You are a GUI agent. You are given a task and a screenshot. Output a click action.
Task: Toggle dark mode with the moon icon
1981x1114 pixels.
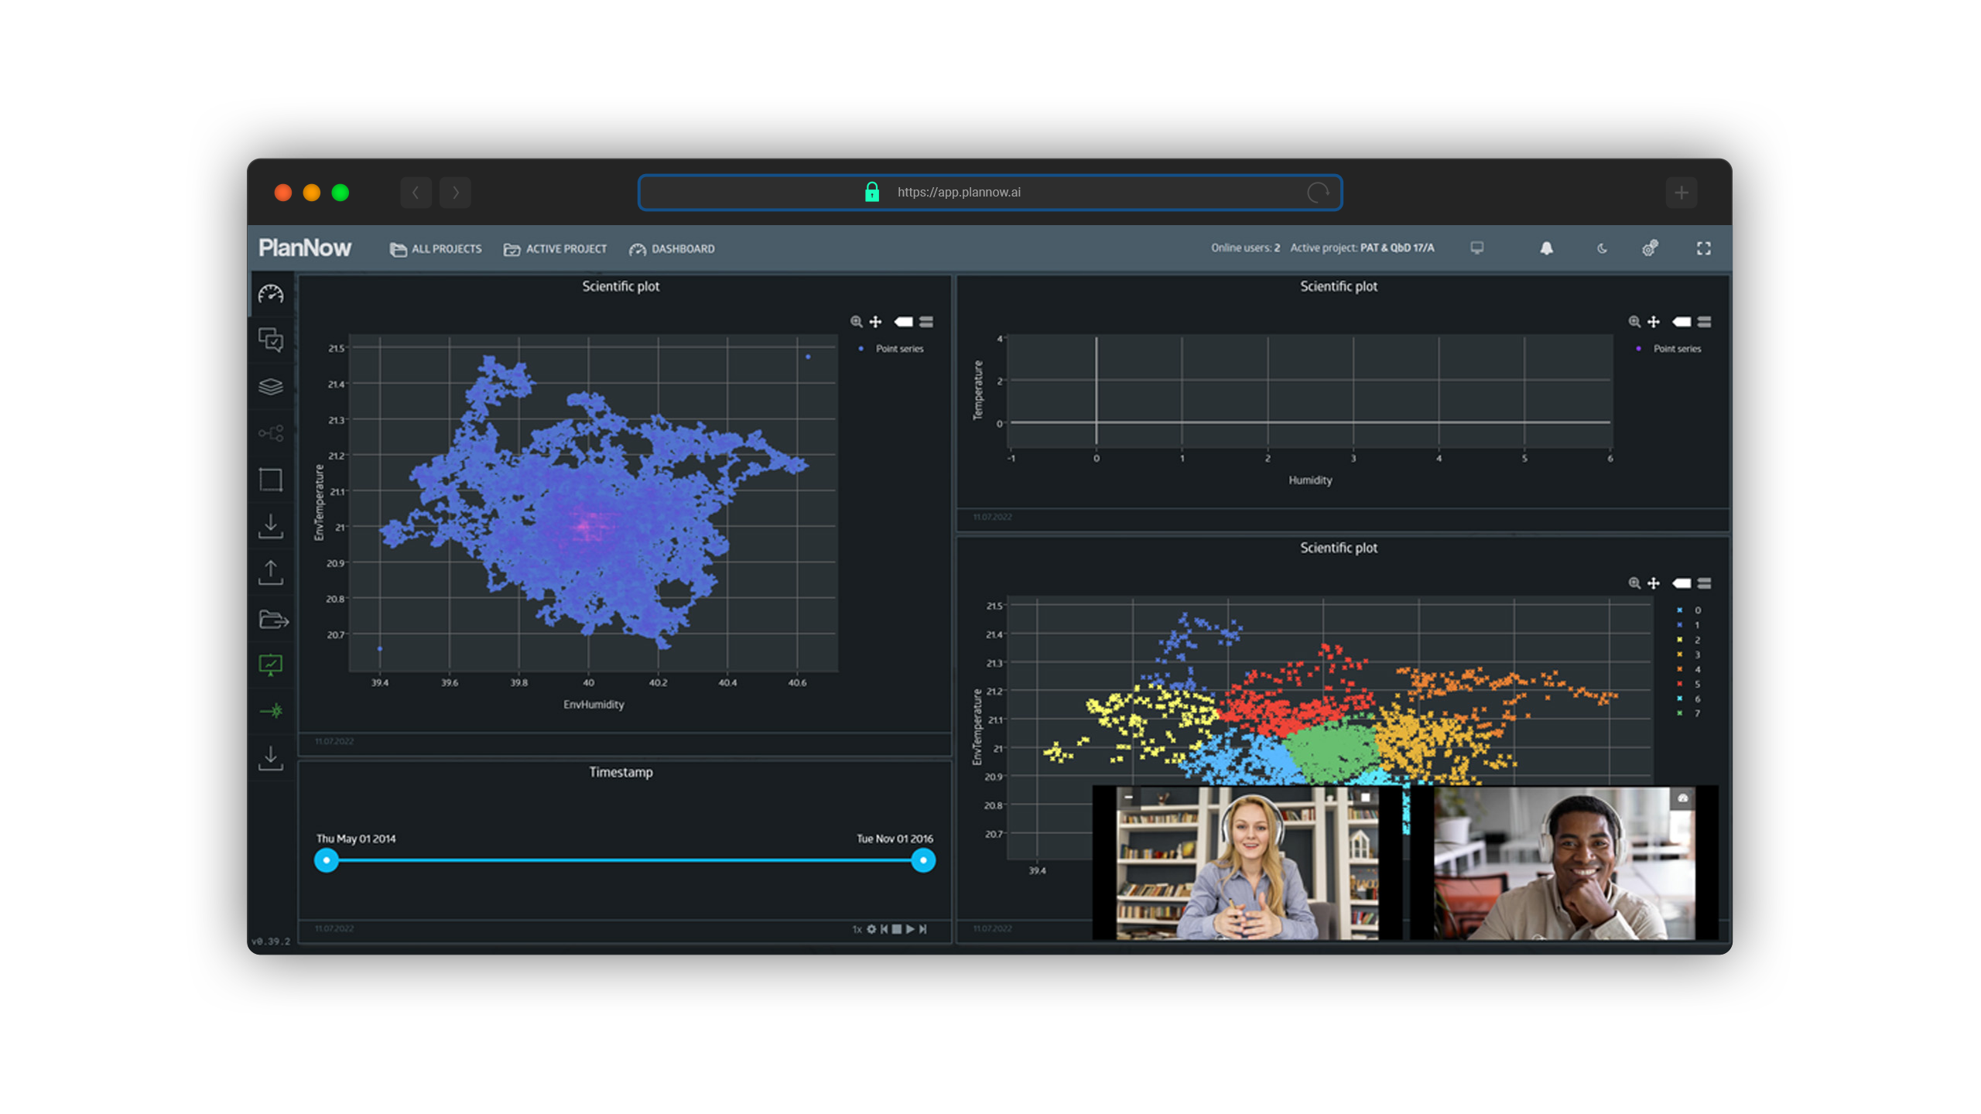(1602, 248)
